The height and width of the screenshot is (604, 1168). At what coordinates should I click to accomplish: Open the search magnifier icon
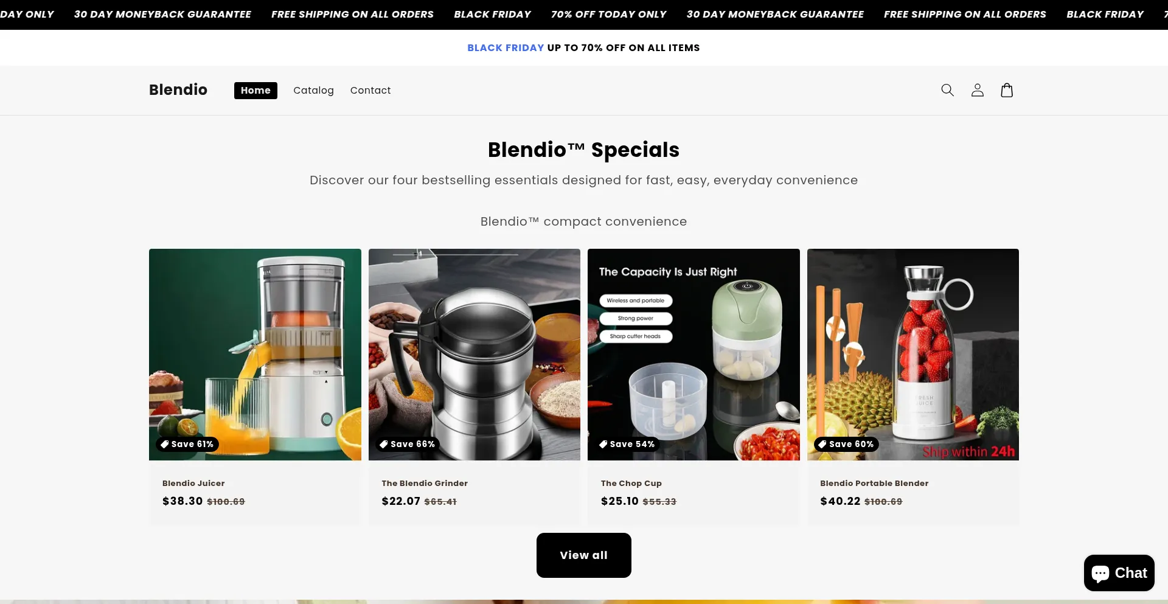(x=947, y=90)
